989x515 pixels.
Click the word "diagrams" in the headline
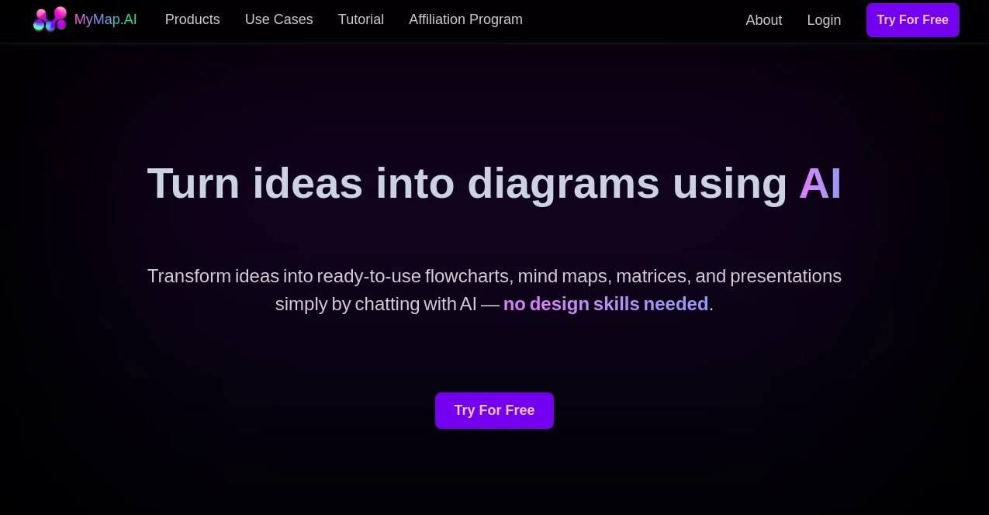(x=562, y=183)
